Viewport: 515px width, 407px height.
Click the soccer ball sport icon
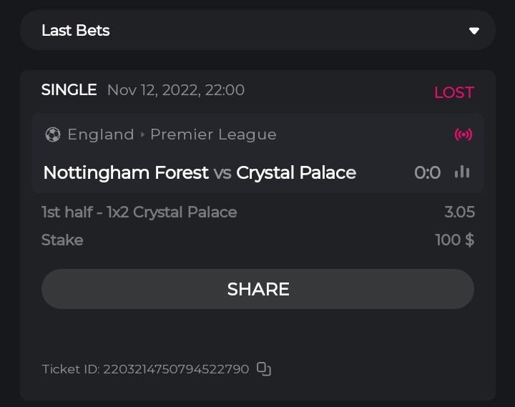coord(53,134)
